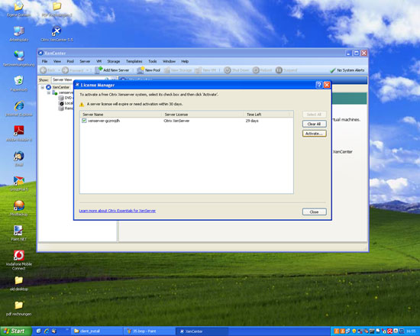Open the Templates menu

(x=134, y=61)
